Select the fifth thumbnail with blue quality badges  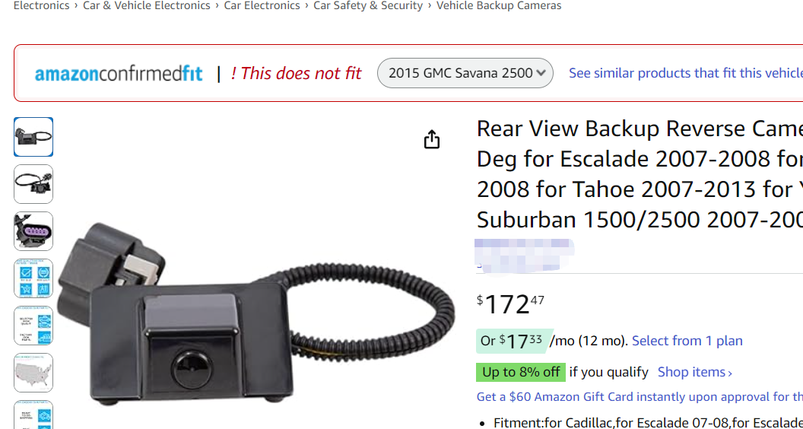pos(33,326)
